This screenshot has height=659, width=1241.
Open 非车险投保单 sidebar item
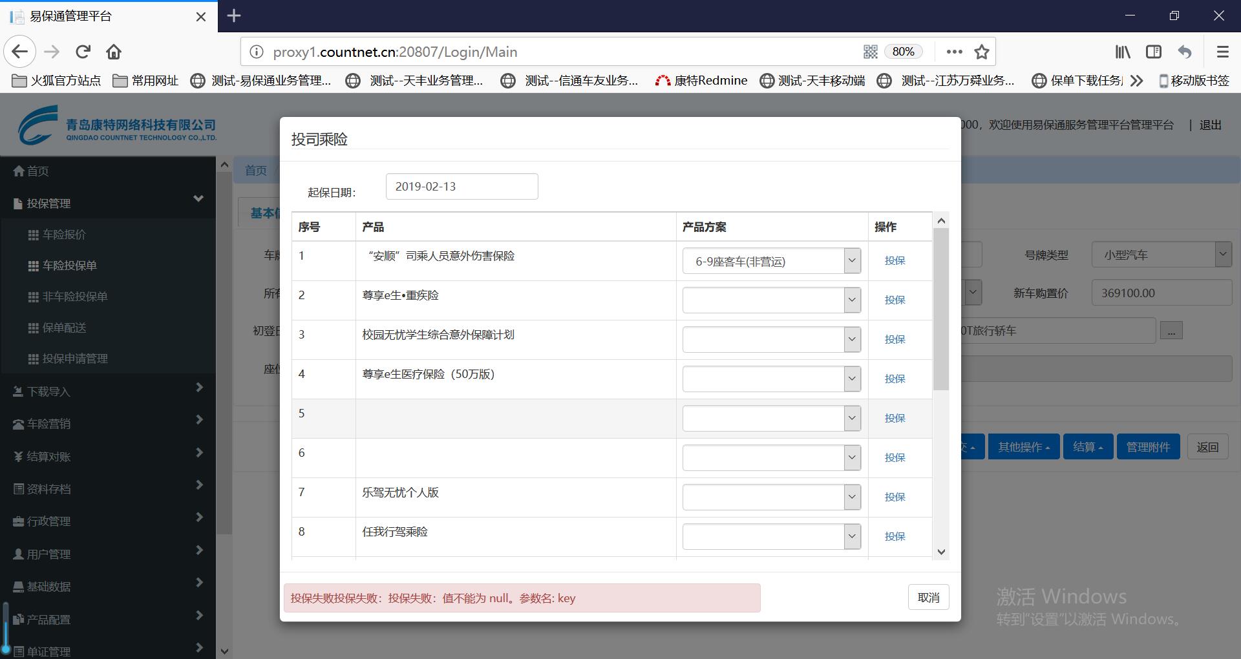[x=75, y=297]
